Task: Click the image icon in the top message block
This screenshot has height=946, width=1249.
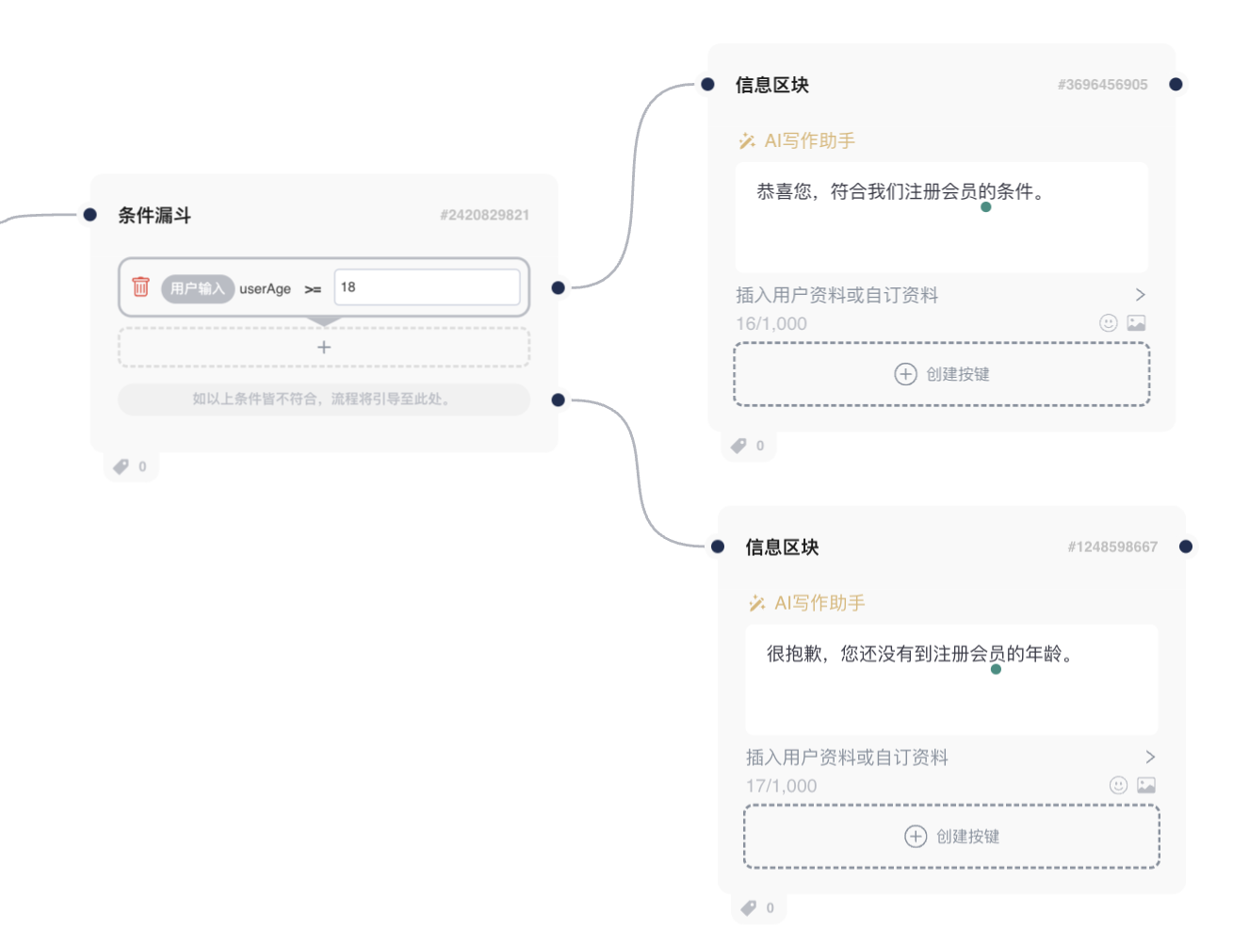Action: point(1137,323)
